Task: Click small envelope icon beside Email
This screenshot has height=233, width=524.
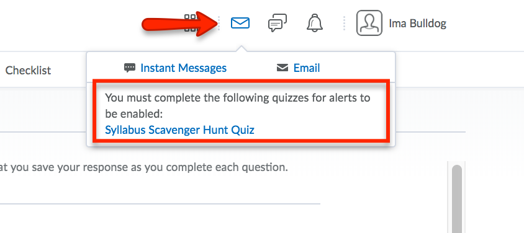Action: pos(282,68)
